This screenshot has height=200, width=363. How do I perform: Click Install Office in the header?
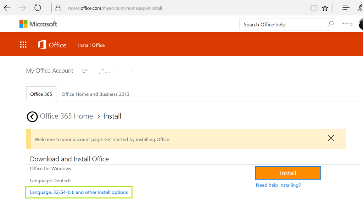(x=91, y=45)
